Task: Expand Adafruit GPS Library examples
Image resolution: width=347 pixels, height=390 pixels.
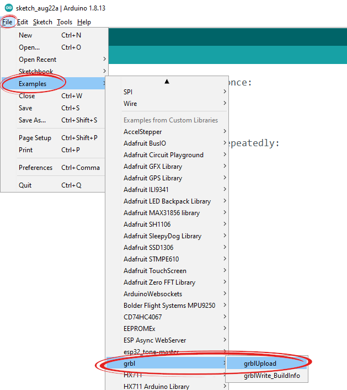Action: pyautogui.click(x=167, y=178)
